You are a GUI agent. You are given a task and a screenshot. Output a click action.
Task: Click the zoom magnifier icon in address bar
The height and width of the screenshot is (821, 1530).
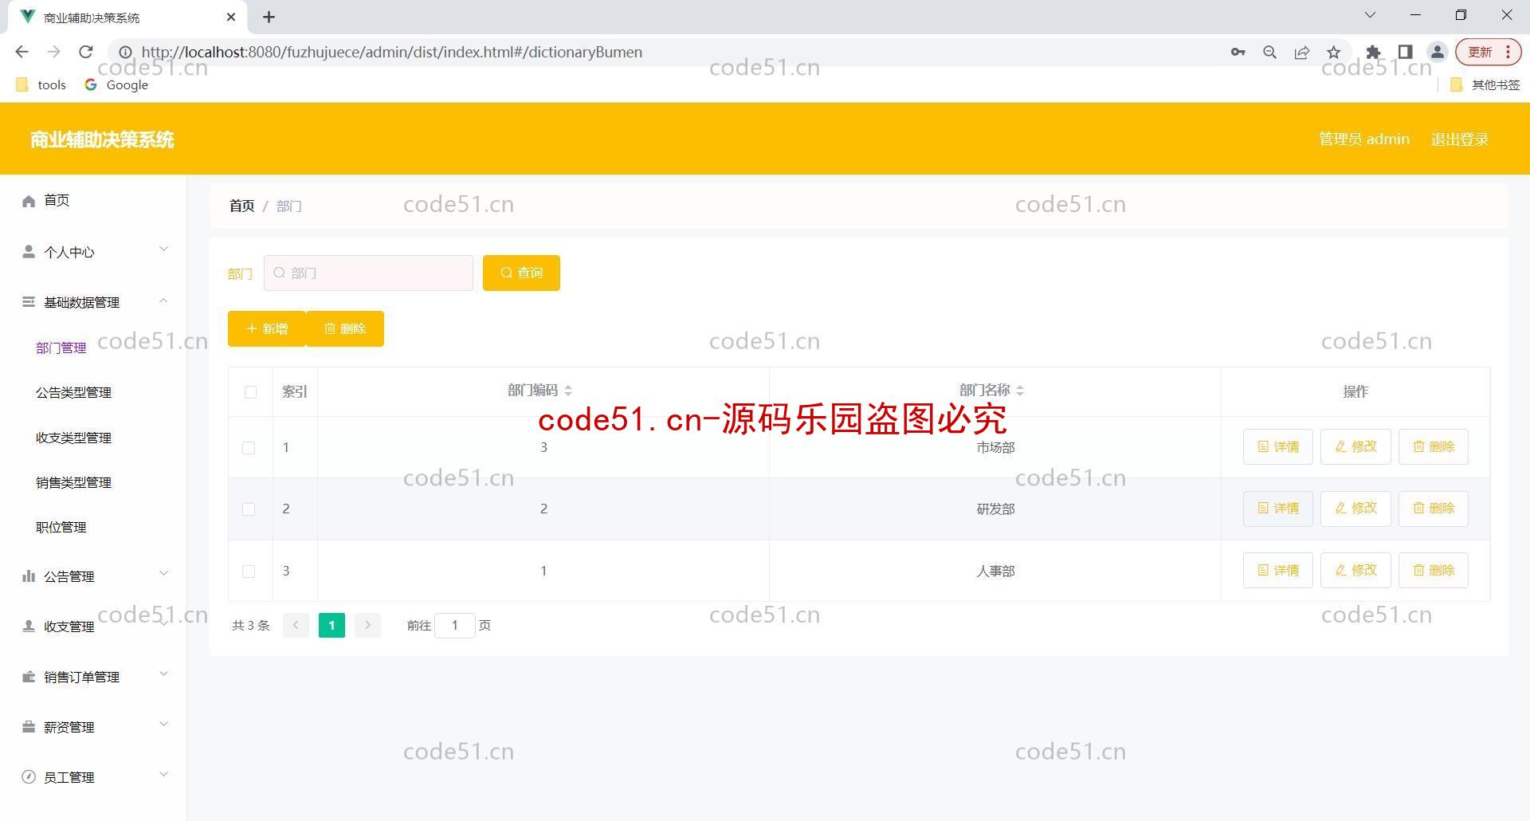pyautogui.click(x=1270, y=52)
